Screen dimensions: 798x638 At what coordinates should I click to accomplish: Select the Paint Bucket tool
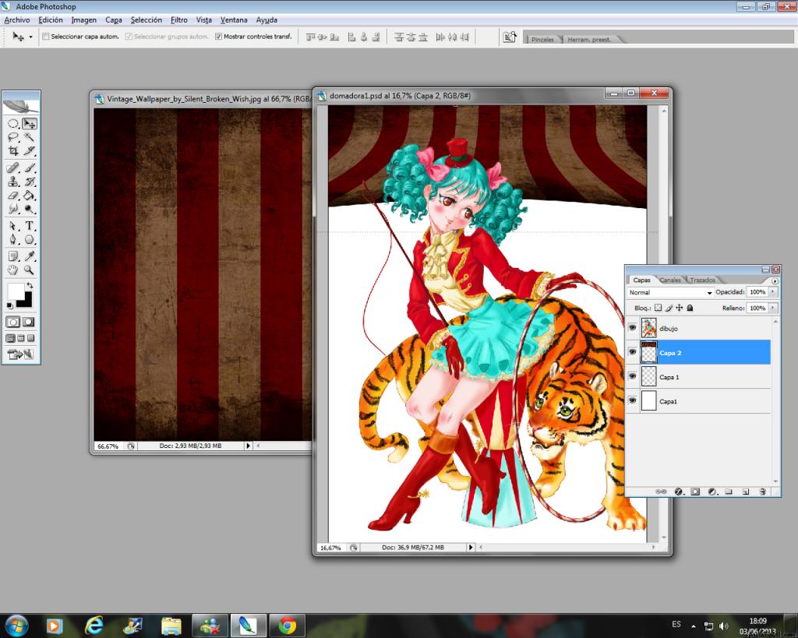[30, 195]
